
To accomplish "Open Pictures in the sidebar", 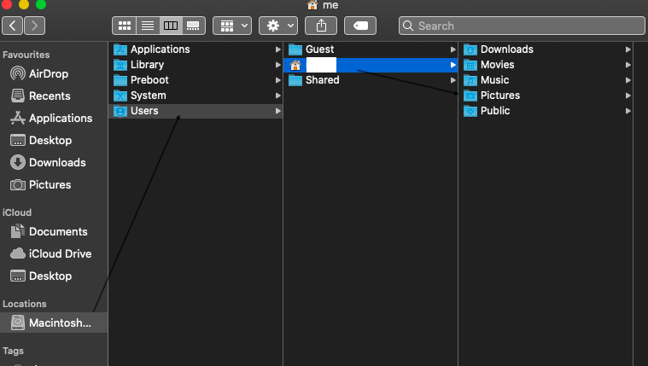I will click(54, 184).
